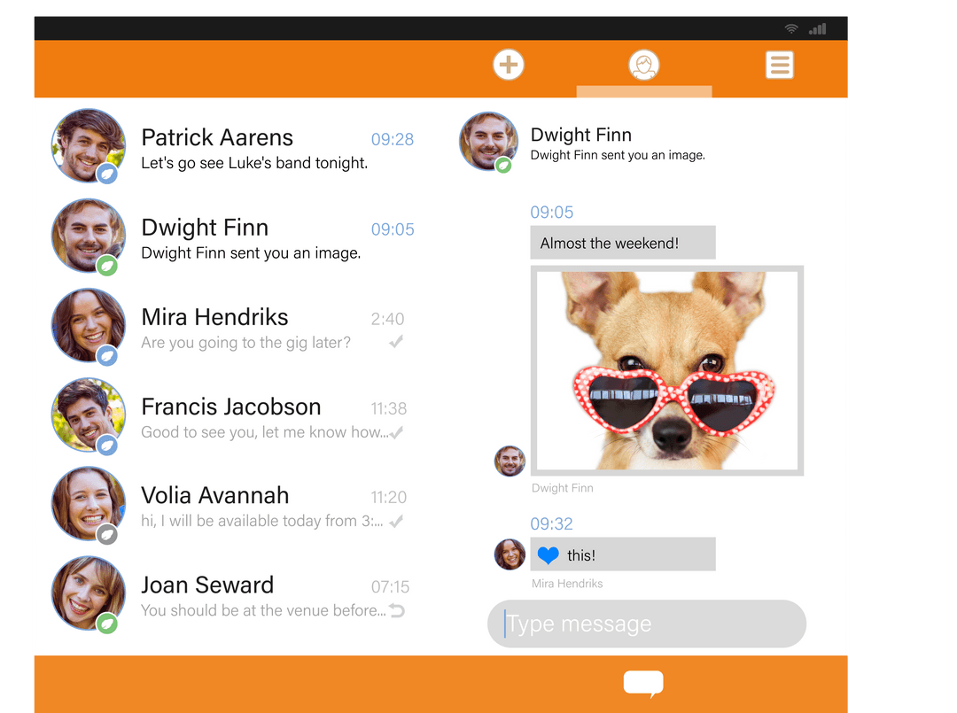
Task: Click the 07:15 timestamp for Joan Seward
Action: 390,587
